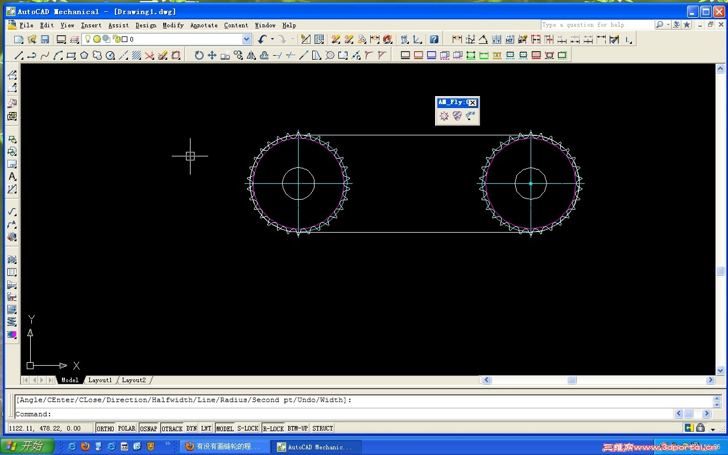Toggle POLAR tracking in the status bar
This screenshot has width=728, height=455.
(x=127, y=428)
